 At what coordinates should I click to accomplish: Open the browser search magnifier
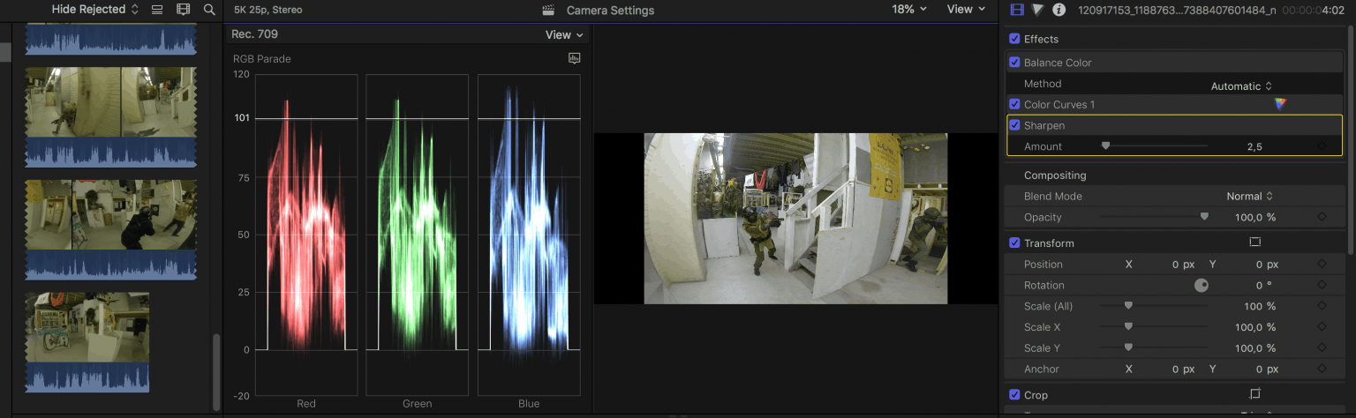click(x=209, y=10)
